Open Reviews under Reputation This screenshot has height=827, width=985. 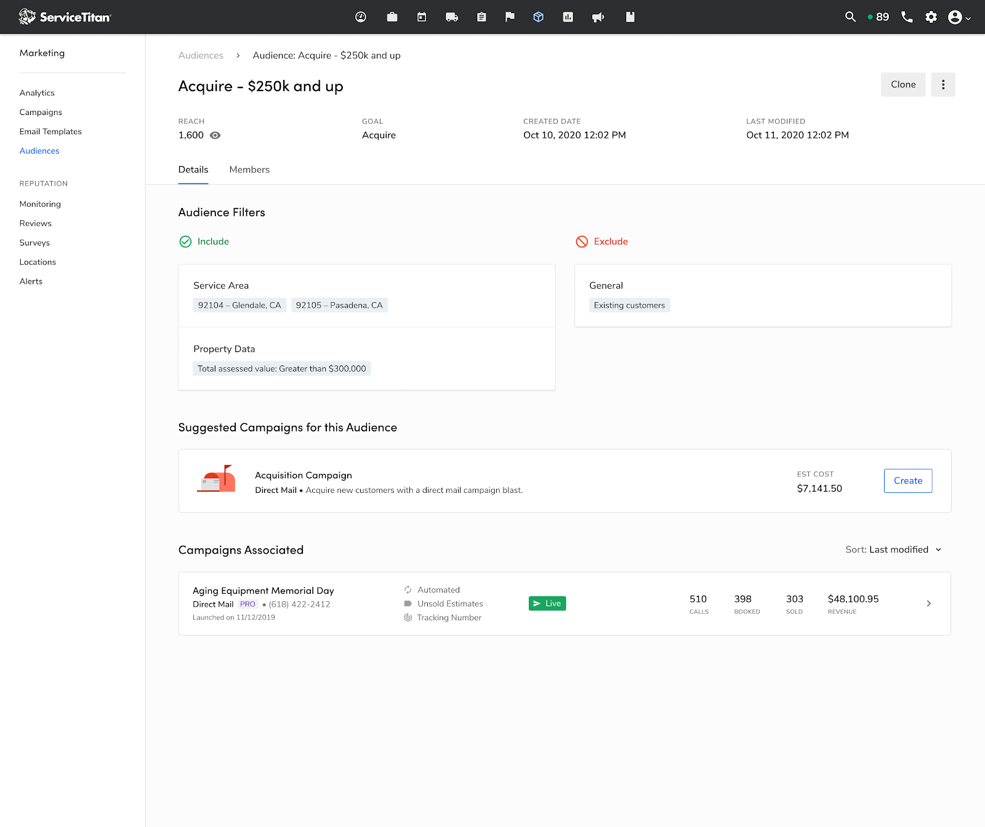(36, 223)
